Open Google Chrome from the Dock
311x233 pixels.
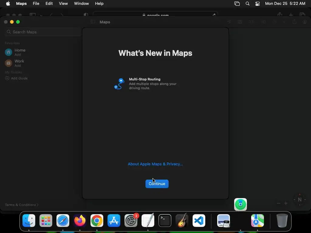(x=97, y=221)
